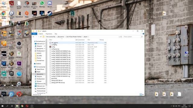Open Windows Start menu
193x108 pixels.
(2, 106)
